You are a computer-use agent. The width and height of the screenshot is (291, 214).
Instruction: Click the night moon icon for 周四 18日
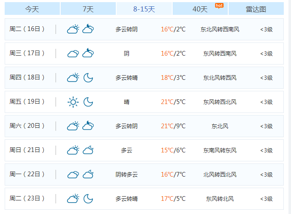tap(88, 78)
